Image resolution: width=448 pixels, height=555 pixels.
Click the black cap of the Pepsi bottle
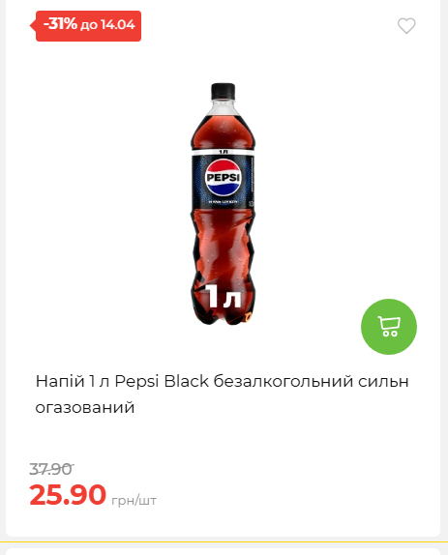(x=224, y=91)
